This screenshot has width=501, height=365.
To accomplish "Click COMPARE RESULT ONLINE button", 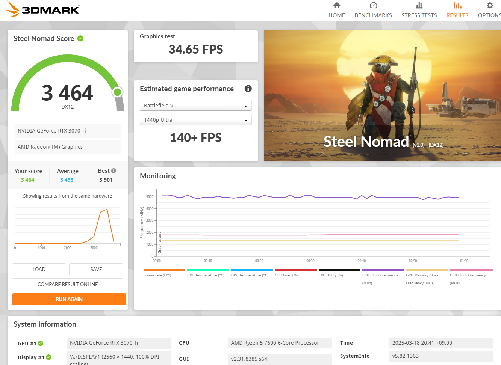I will (68, 284).
